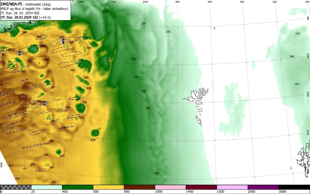Click the map value '659'
Image resolution: width=310 pixels, height=194 pixels.
click(x=86, y=78)
